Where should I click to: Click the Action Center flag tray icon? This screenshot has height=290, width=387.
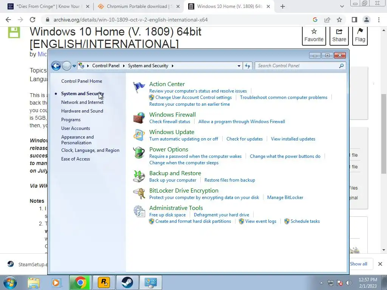pyautogui.click(x=340, y=282)
